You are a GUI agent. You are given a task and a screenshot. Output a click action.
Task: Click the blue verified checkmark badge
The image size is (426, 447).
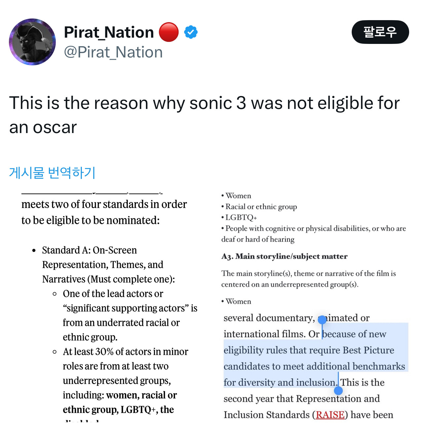pyautogui.click(x=191, y=32)
